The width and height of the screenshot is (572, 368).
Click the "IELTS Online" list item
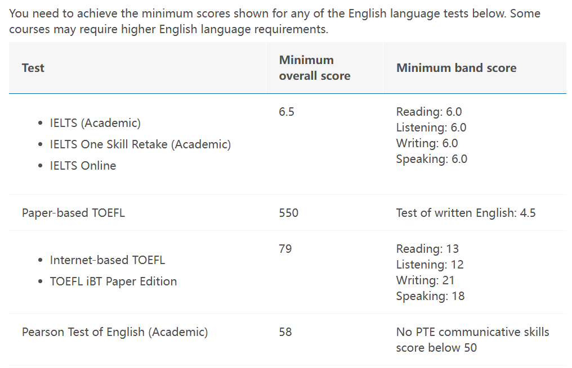83,166
